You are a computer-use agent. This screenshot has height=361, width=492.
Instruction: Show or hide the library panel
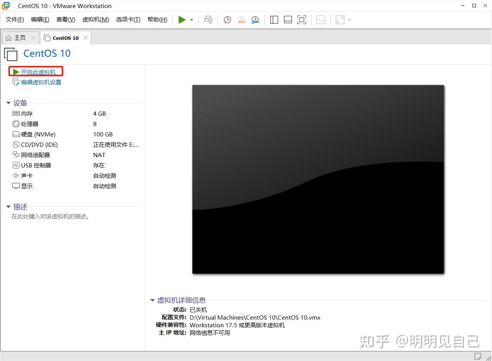pyautogui.click(x=274, y=20)
